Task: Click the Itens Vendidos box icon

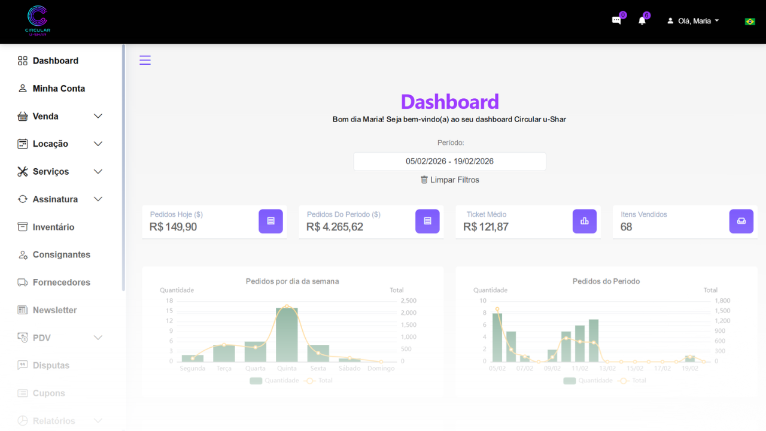Action: 741,221
